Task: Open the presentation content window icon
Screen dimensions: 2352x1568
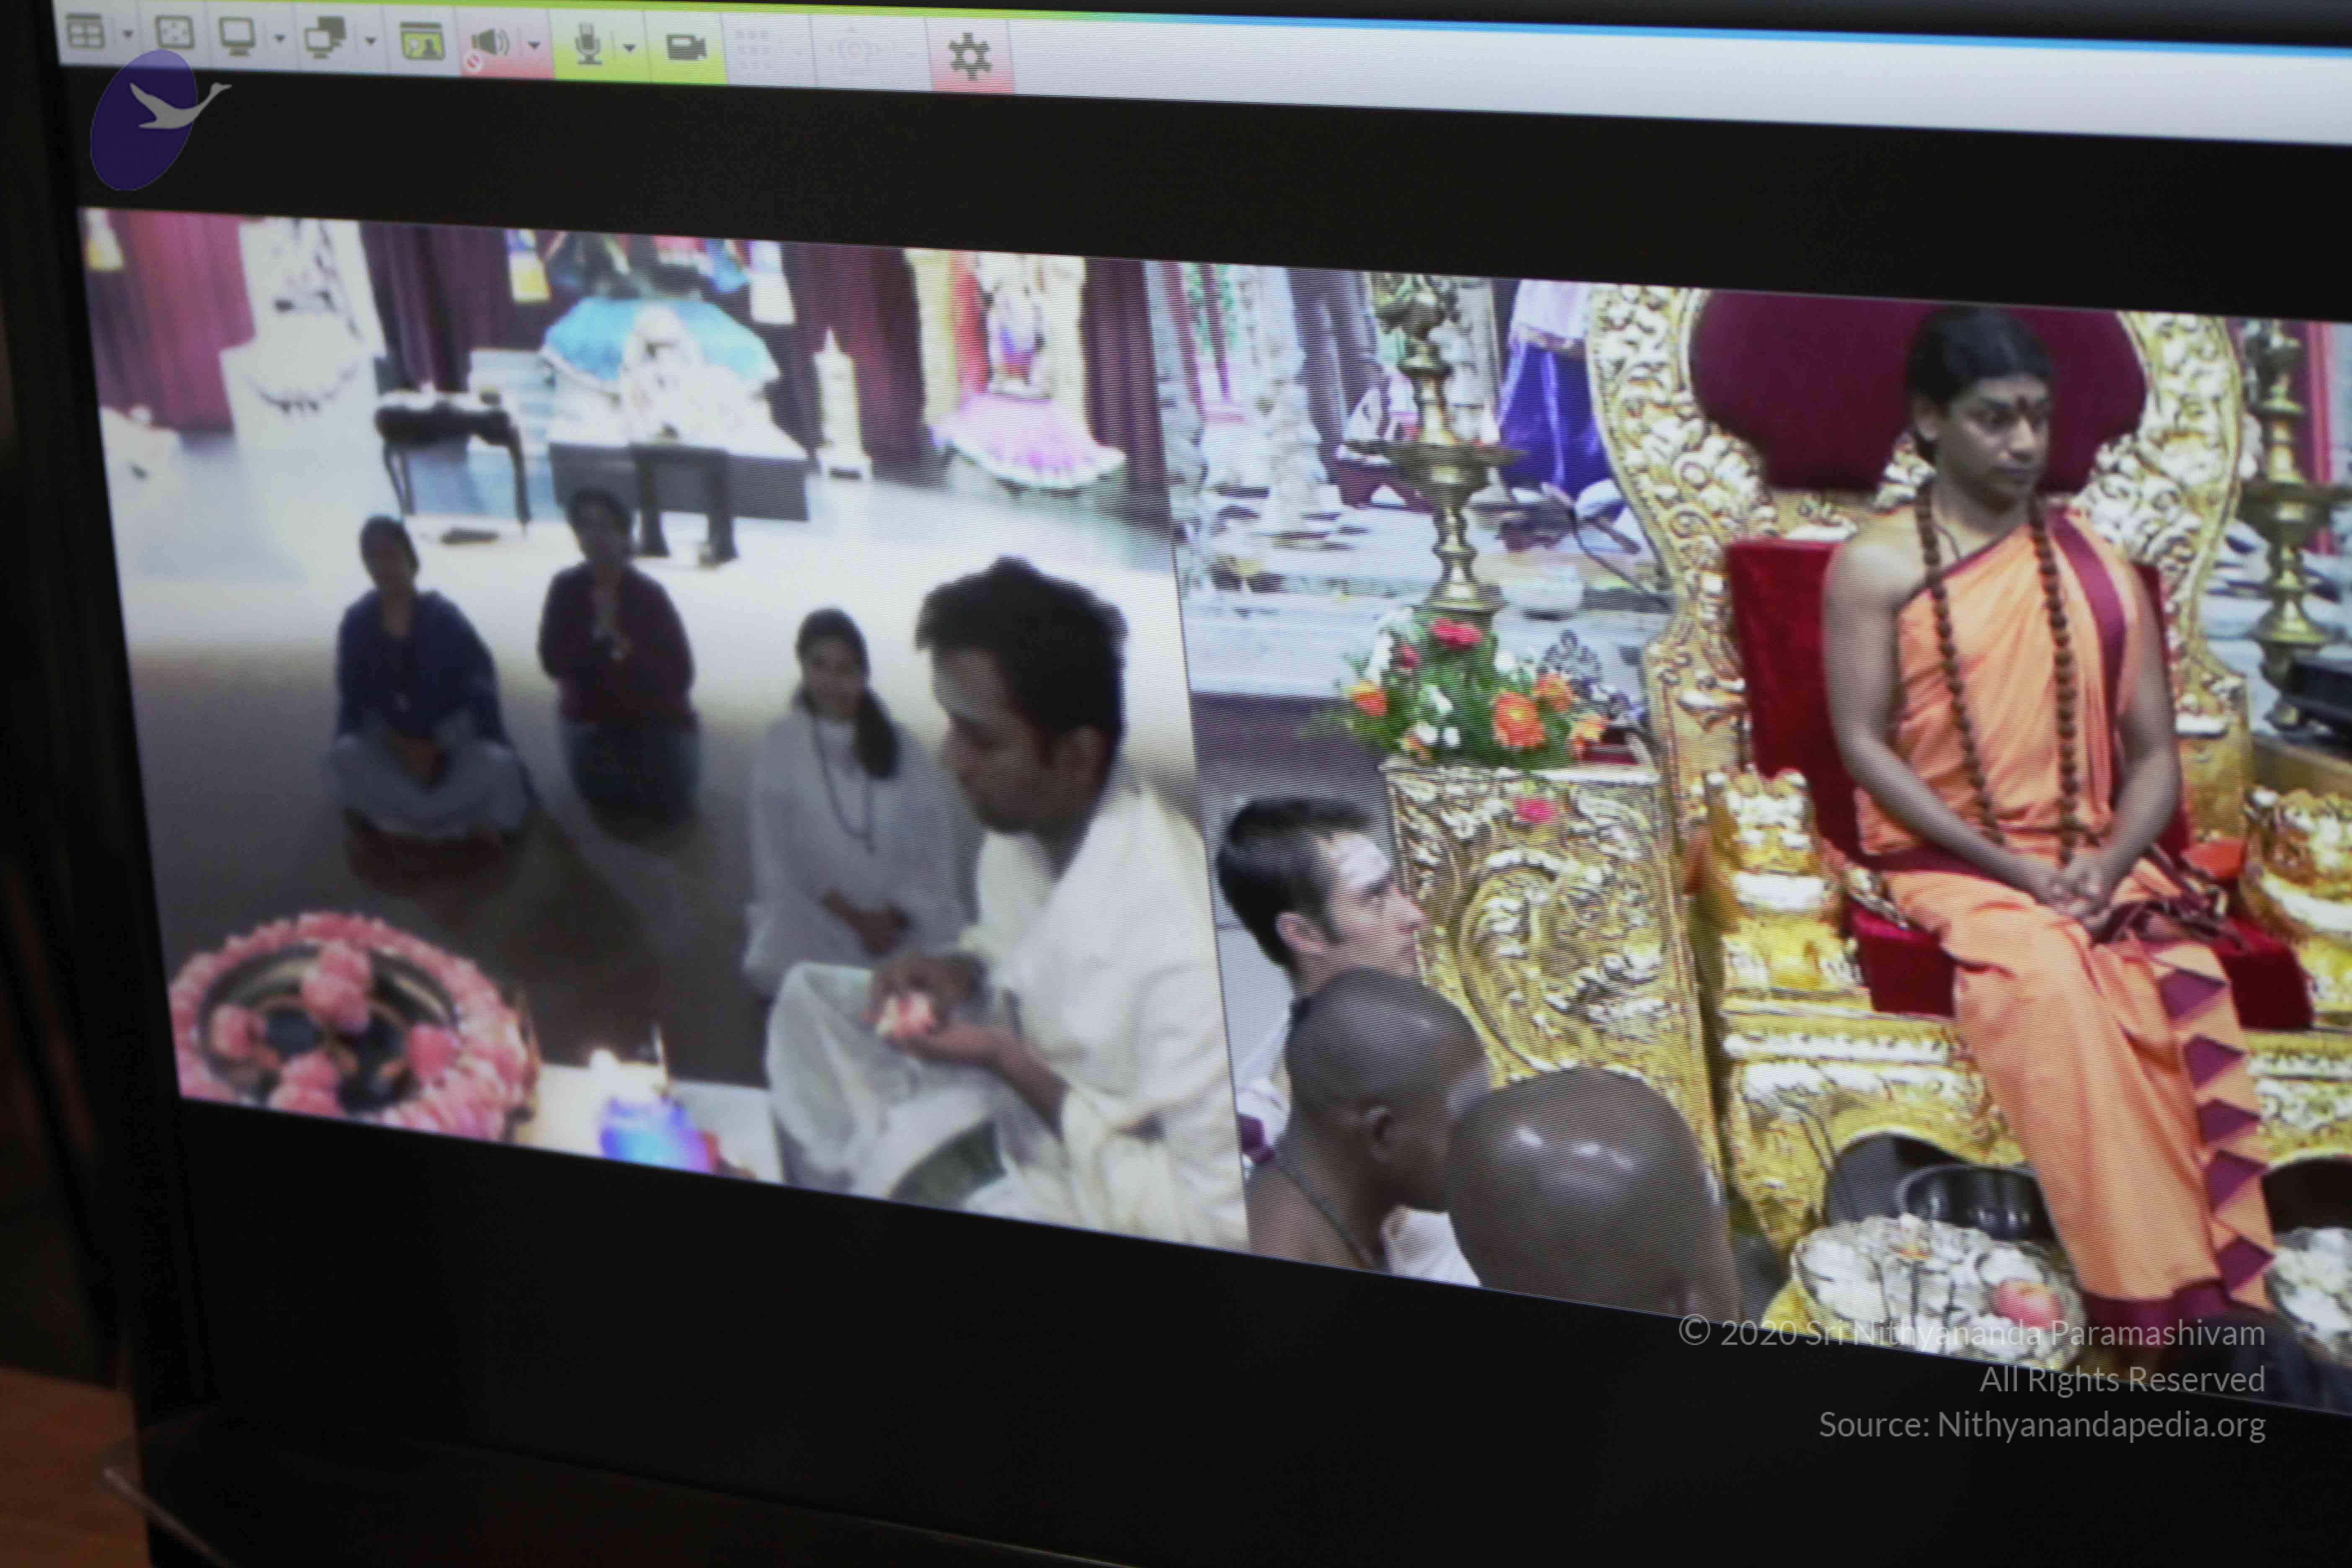Action: (422, 42)
